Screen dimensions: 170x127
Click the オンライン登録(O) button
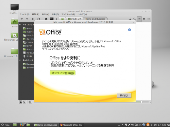click(63, 73)
